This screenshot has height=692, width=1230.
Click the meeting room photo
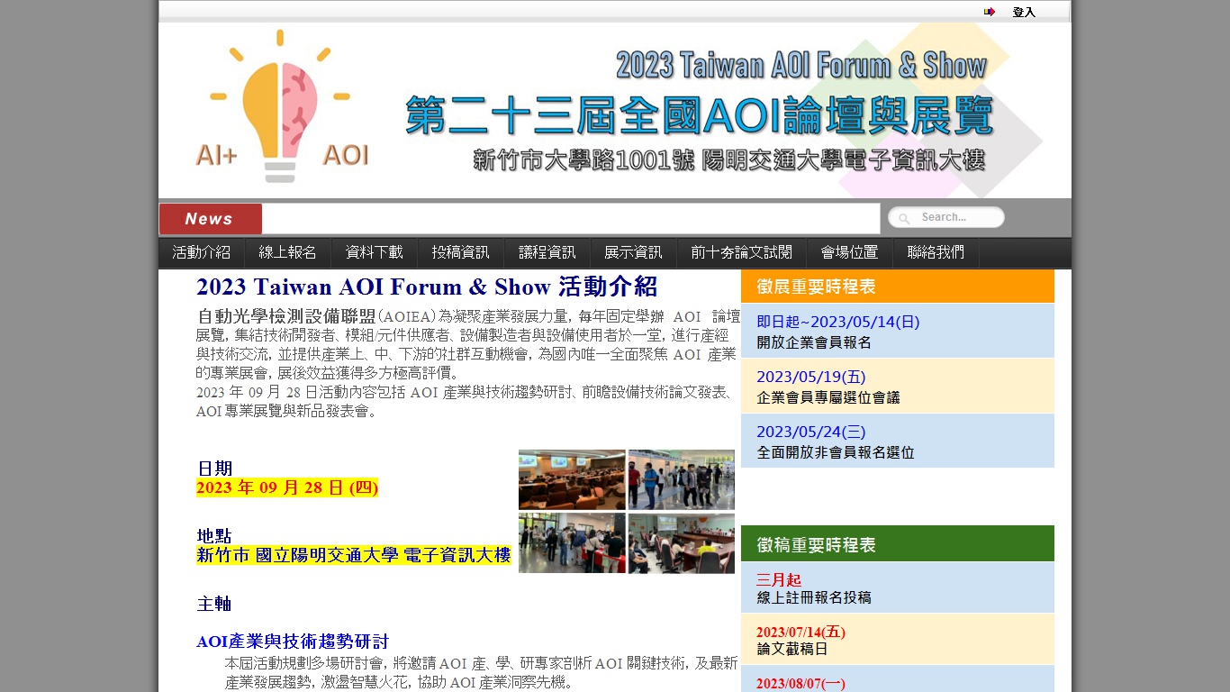coord(682,543)
